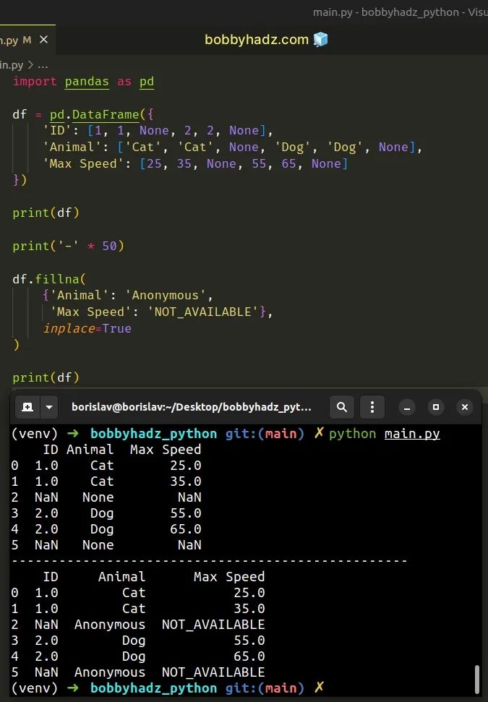Click 'NOT_AVAILABLE' in terminal output row 5
This screenshot has height=702, width=488.
point(213,672)
